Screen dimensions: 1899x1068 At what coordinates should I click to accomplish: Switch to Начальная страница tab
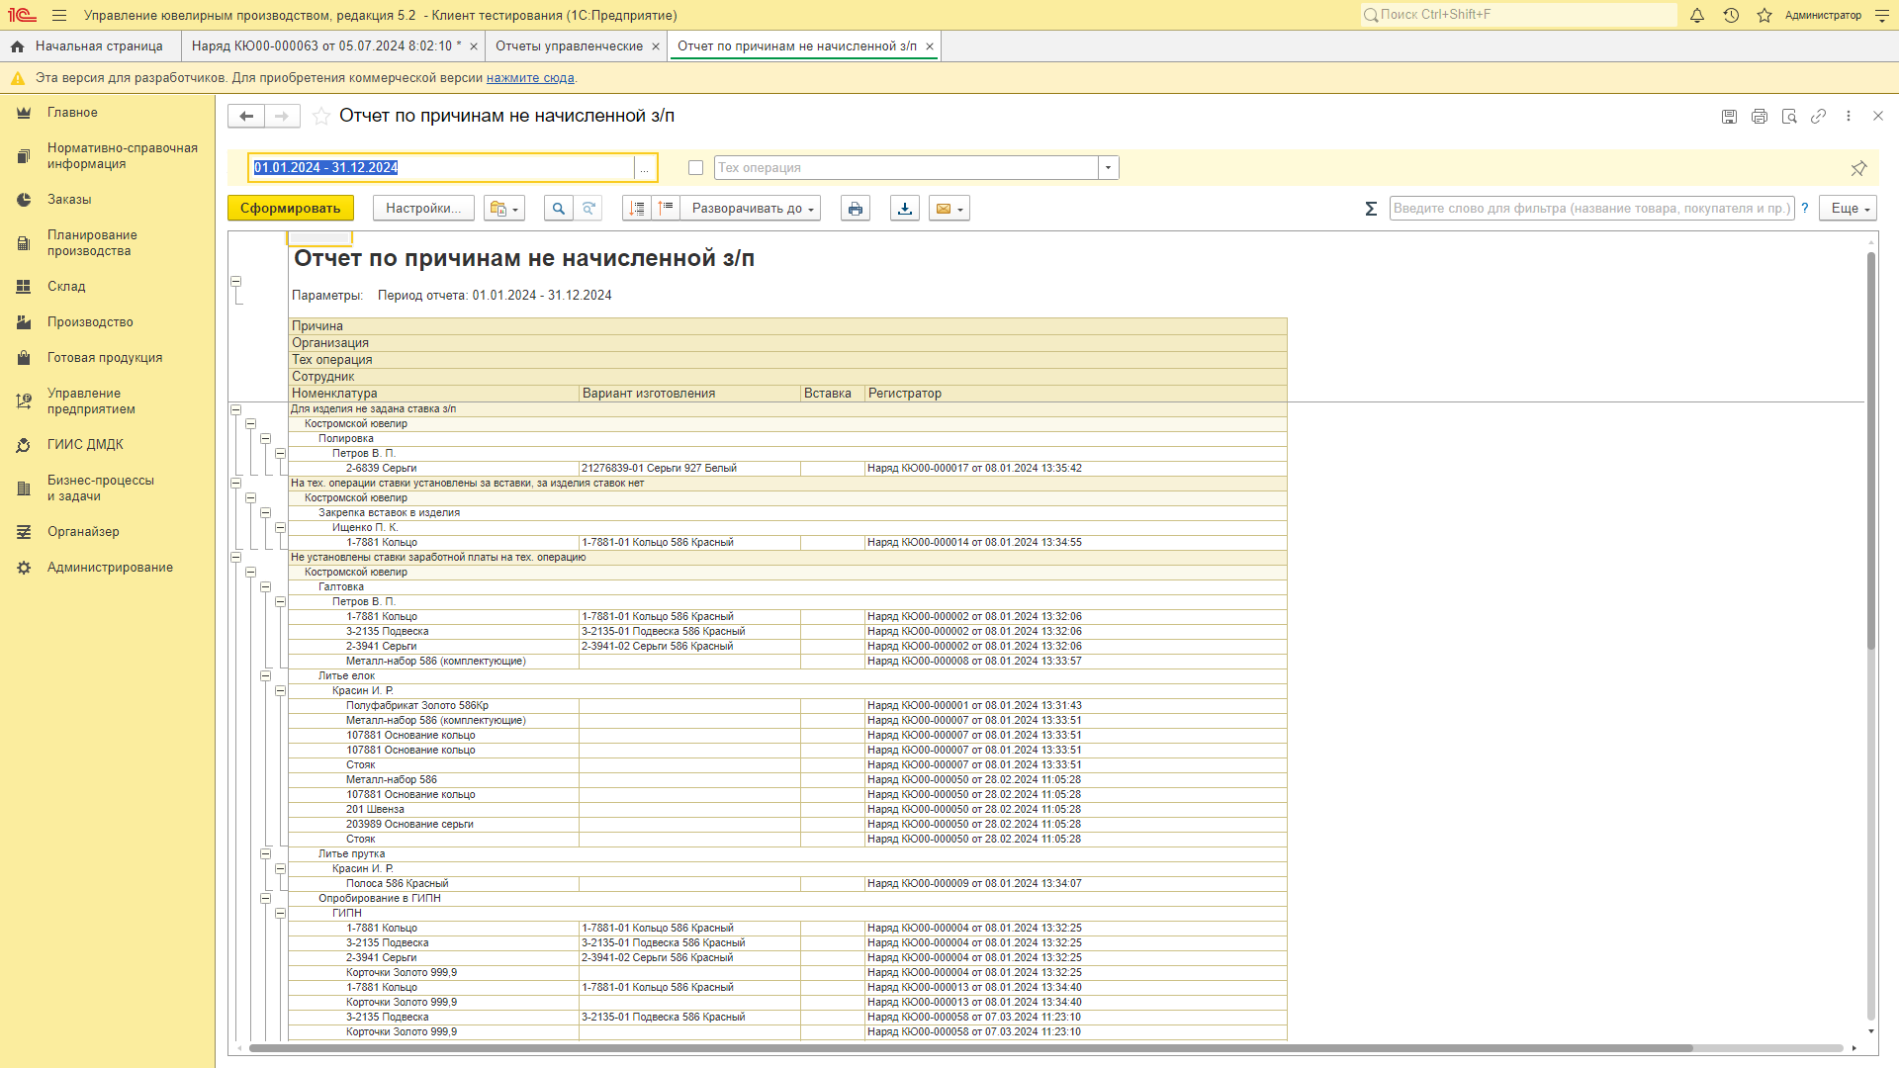click(x=90, y=46)
